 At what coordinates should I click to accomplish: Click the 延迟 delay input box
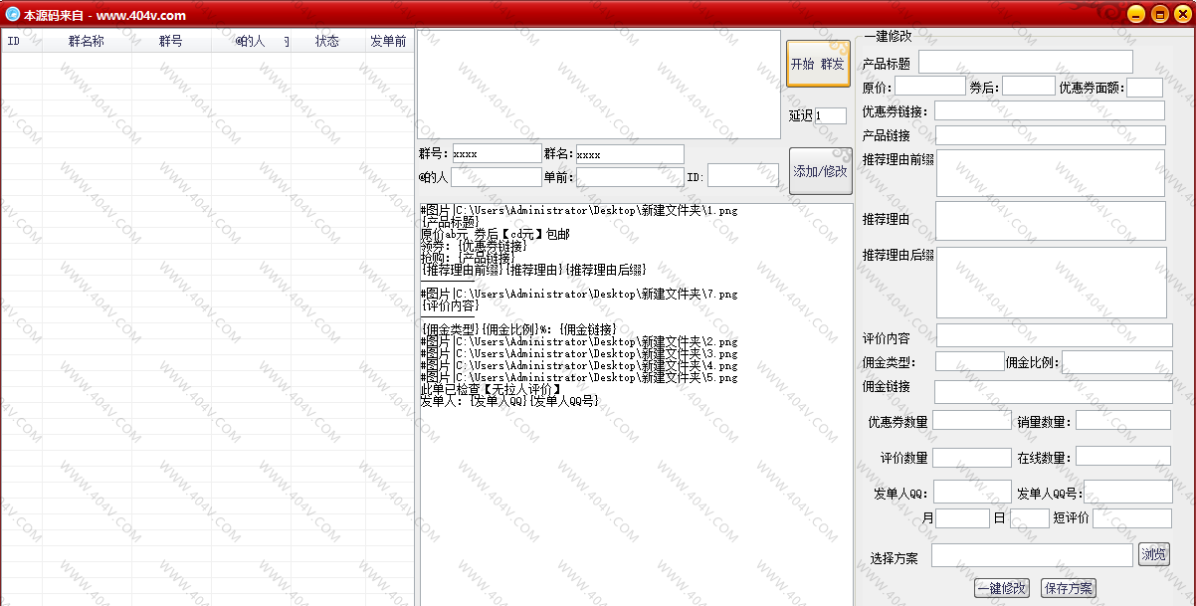[x=830, y=115]
